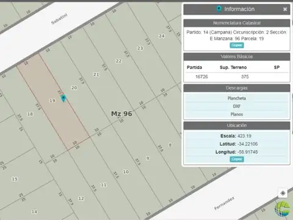Click the Fernandez street label

click(224, 203)
